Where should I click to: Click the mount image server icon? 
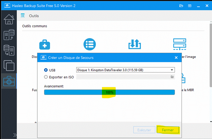[x=180, y=44]
